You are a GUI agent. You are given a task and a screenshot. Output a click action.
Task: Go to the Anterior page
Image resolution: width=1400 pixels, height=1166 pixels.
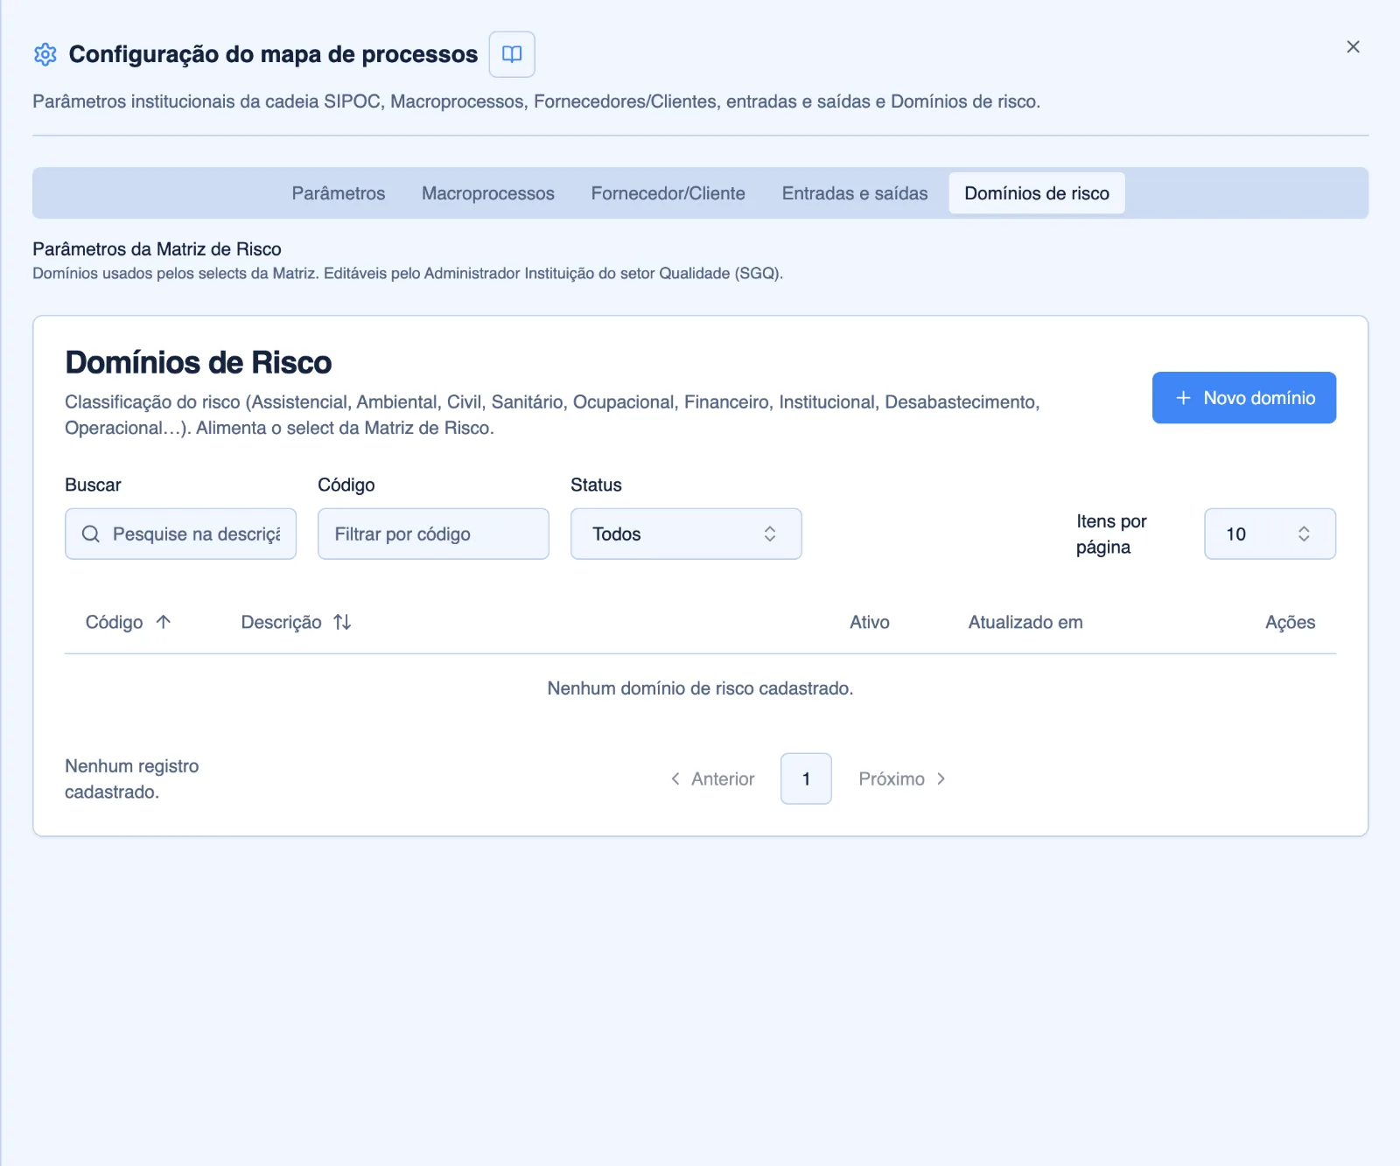click(712, 778)
